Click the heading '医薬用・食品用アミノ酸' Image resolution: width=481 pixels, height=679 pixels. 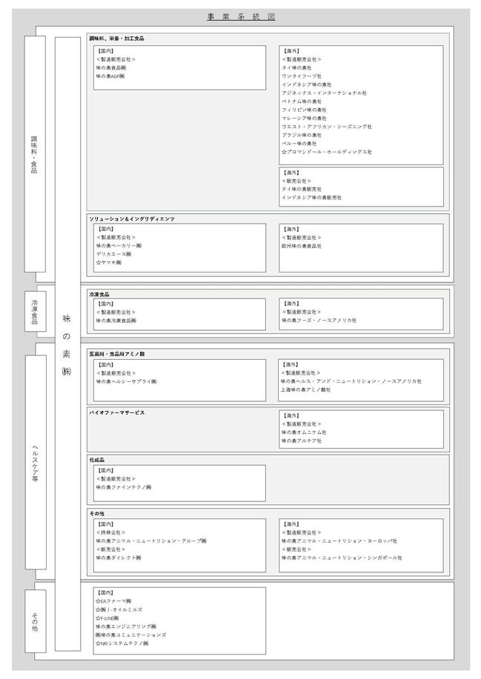(117, 354)
